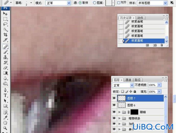Select the Blur tool
Viewport: 176px width, 133px height.
coord(5,78)
